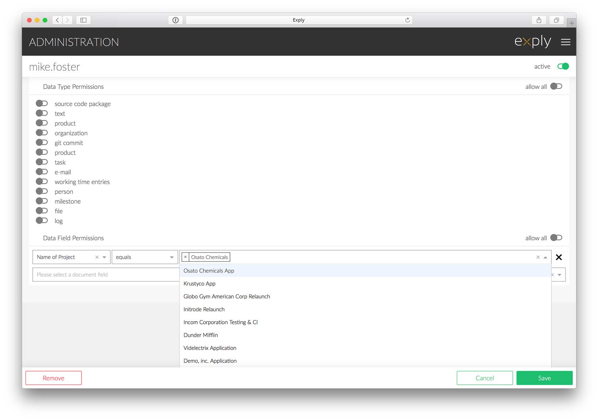598x420 pixels.
Task: Clear all selected project values
Action: tap(538, 257)
